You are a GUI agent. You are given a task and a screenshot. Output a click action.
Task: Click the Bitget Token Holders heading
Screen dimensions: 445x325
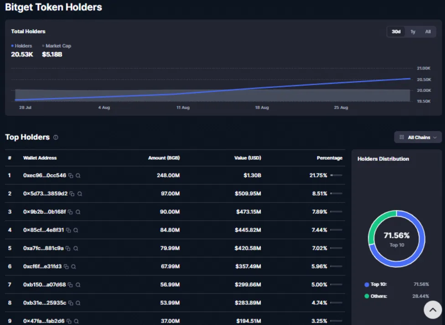(54, 7)
